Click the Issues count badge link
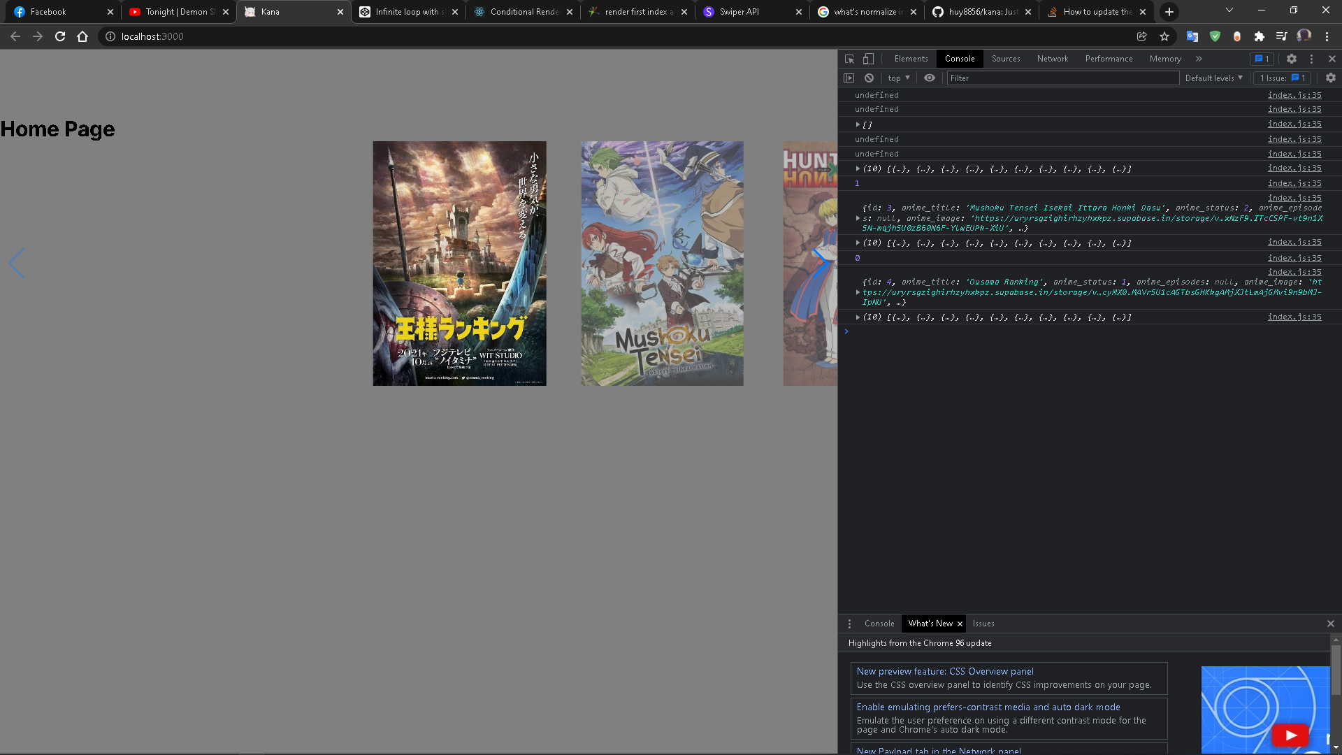This screenshot has width=1342, height=755. tap(1285, 78)
